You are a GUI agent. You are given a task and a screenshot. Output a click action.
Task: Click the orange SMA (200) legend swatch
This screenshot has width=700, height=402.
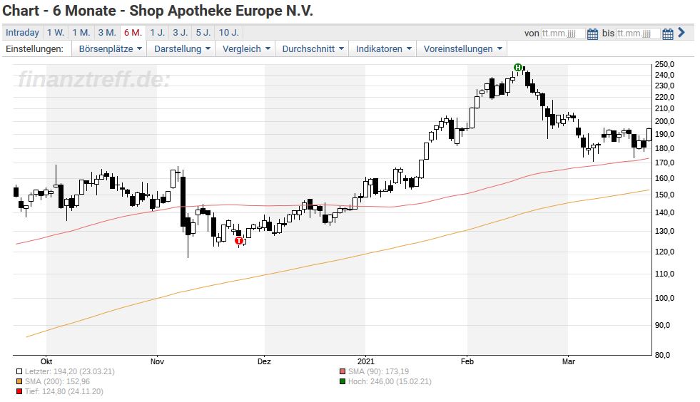tap(19, 381)
